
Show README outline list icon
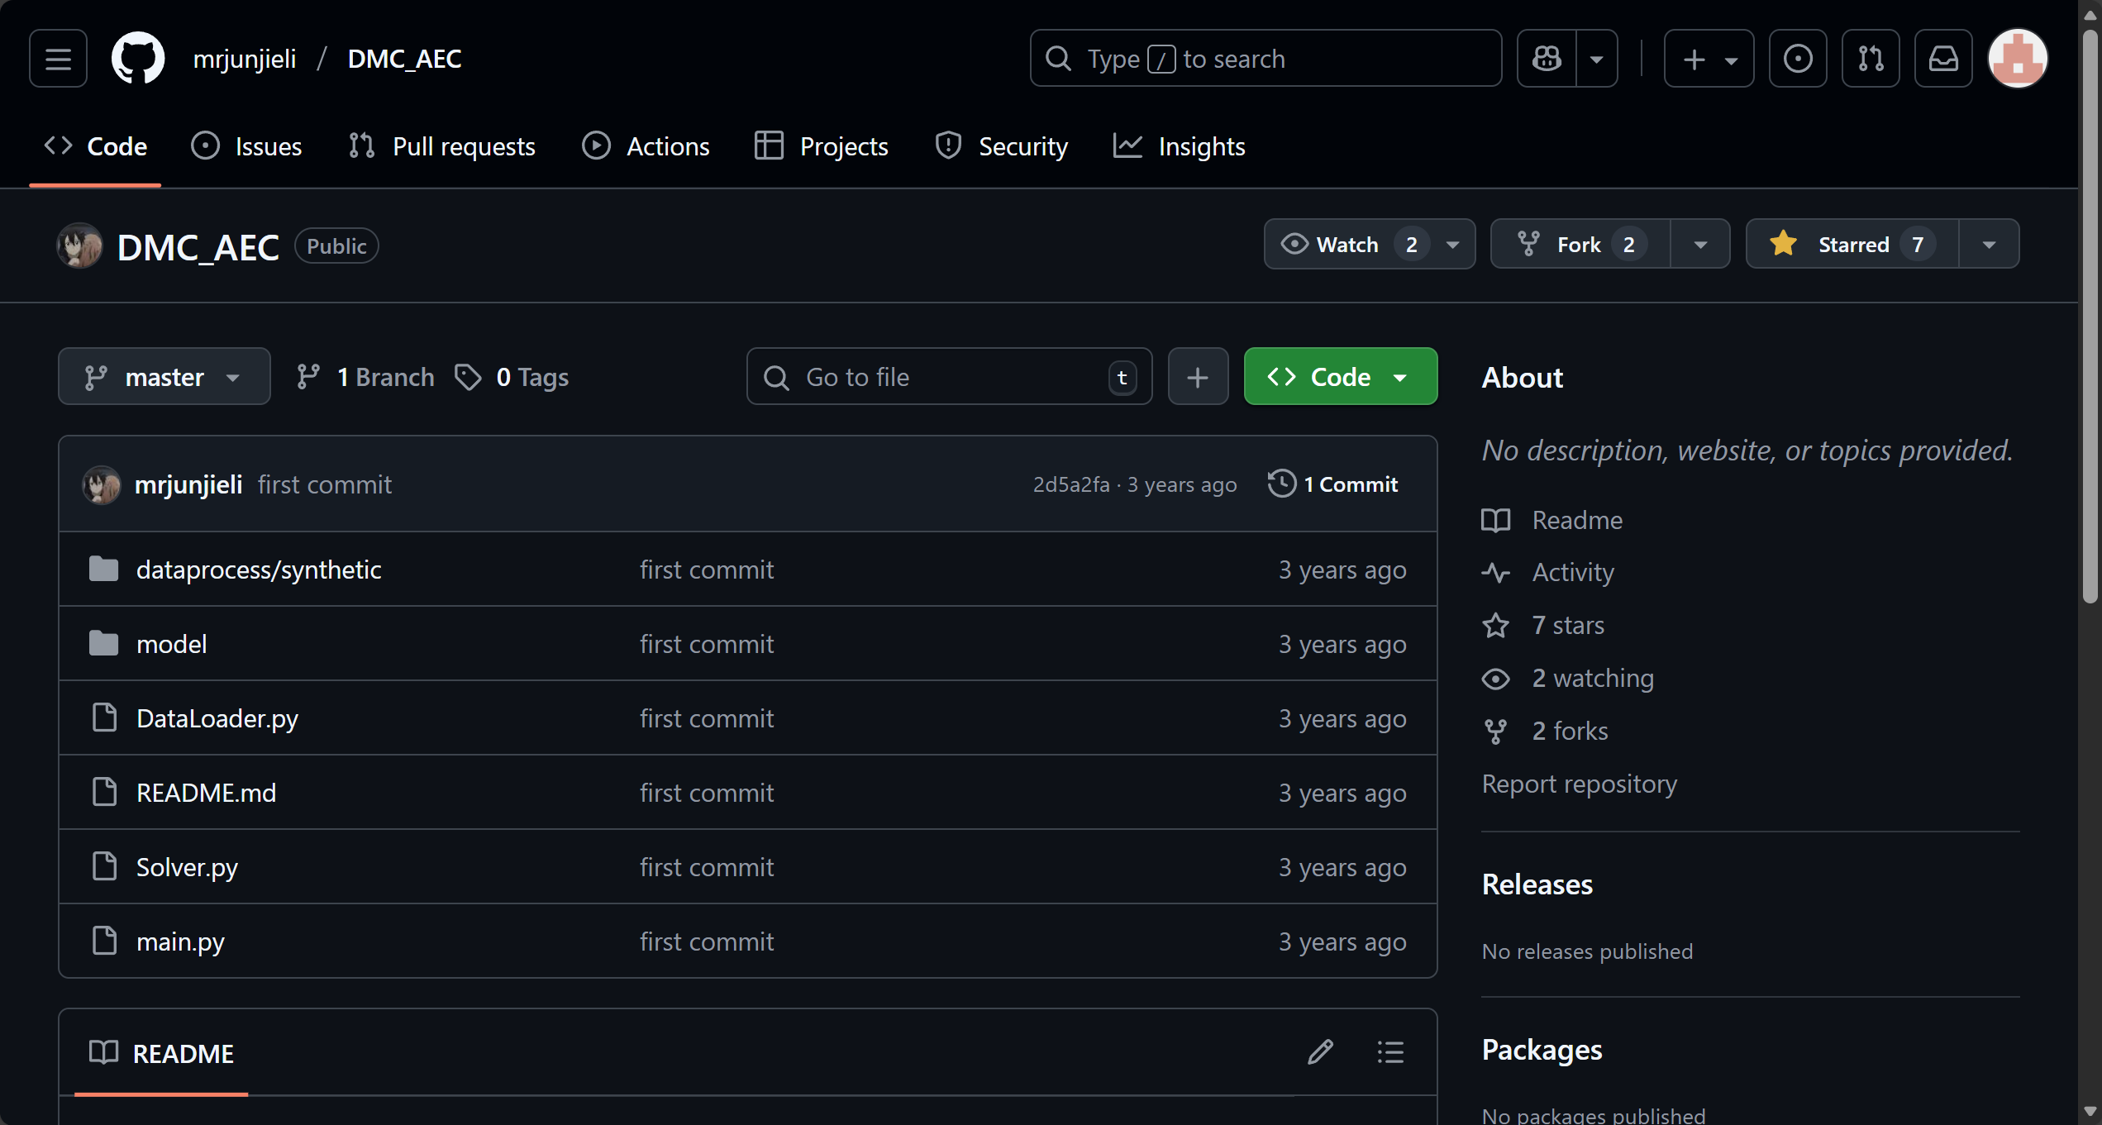pos(1390,1052)
